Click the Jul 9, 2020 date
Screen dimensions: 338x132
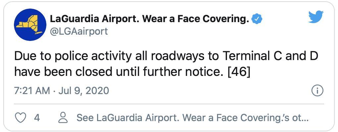84,90
